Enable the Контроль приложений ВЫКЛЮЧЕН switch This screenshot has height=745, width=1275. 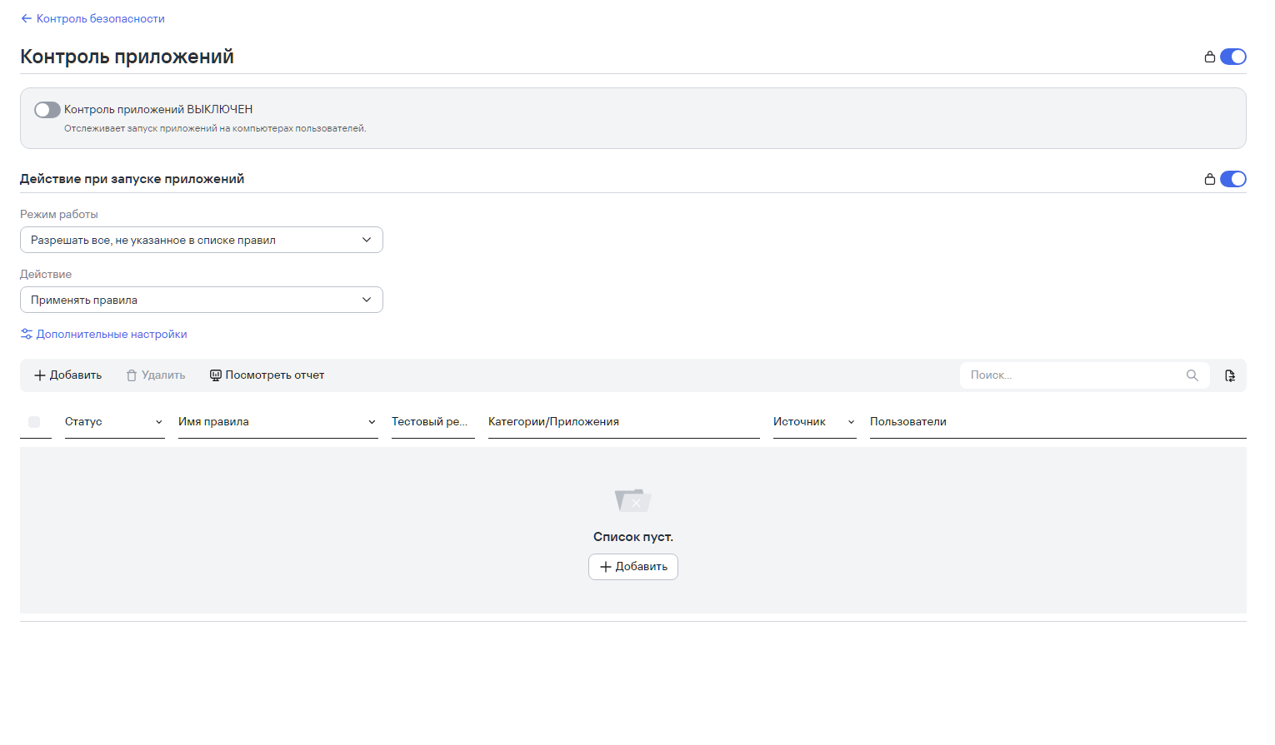(x=47, y=110)
